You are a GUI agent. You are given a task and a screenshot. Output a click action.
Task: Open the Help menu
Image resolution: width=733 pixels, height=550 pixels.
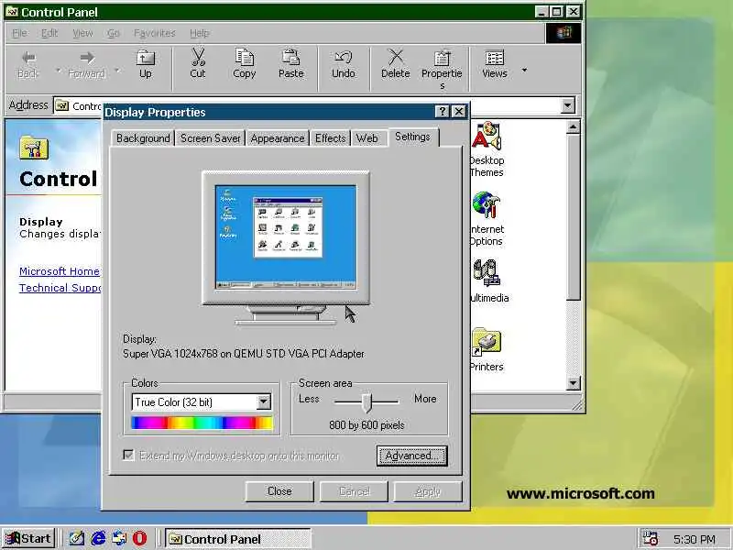[200, 33]
